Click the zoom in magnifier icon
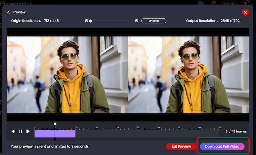256x155 pixels. [x=137, y=21]
